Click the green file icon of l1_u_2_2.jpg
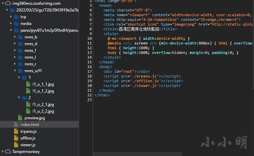Screen dimensions: 254x156 [x=28, y=111]
